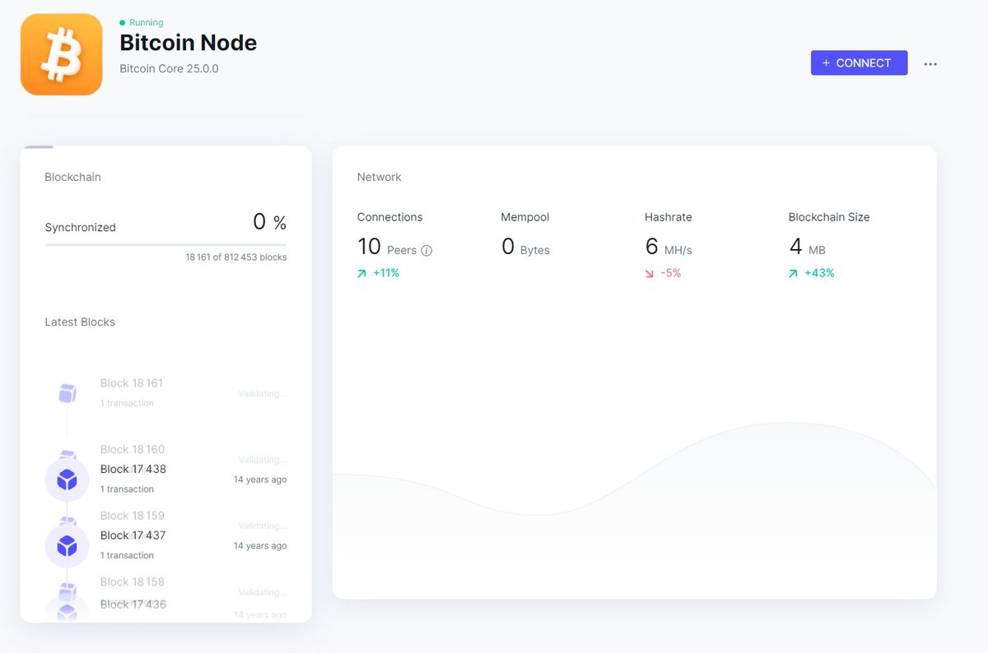The image size is (988, 653).
Task: Click the cube icon for Block 17 437
Action: [67, 545]
